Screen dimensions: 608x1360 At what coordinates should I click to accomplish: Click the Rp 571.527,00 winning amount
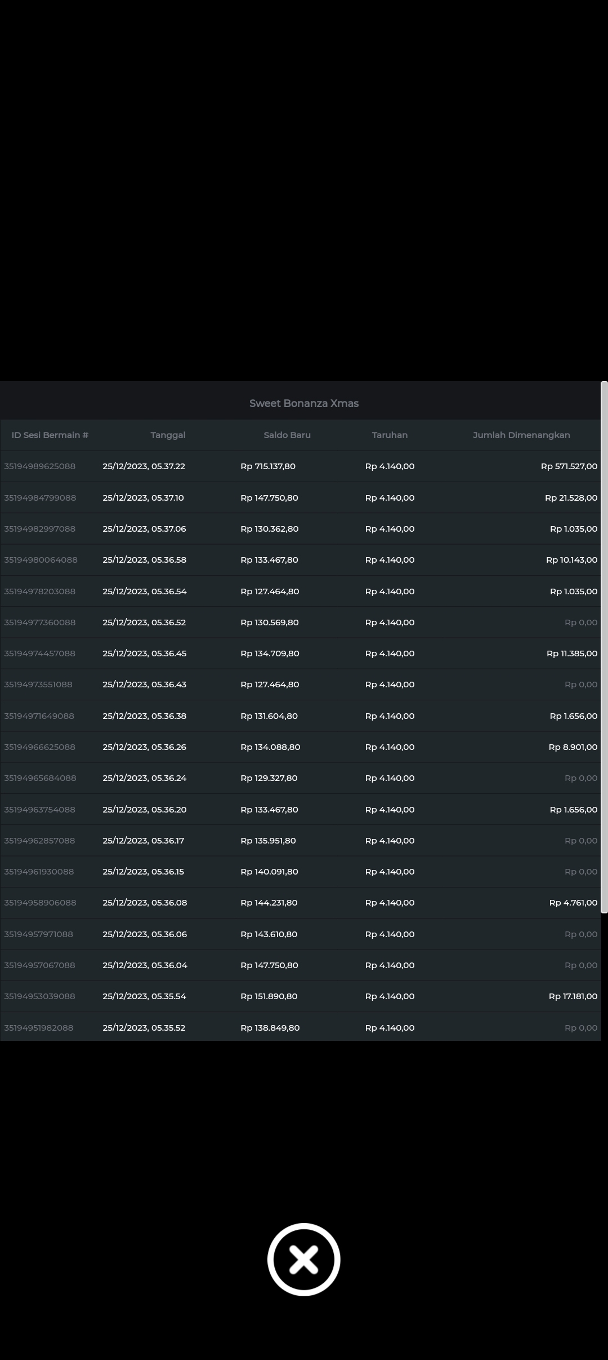(569, 466)
